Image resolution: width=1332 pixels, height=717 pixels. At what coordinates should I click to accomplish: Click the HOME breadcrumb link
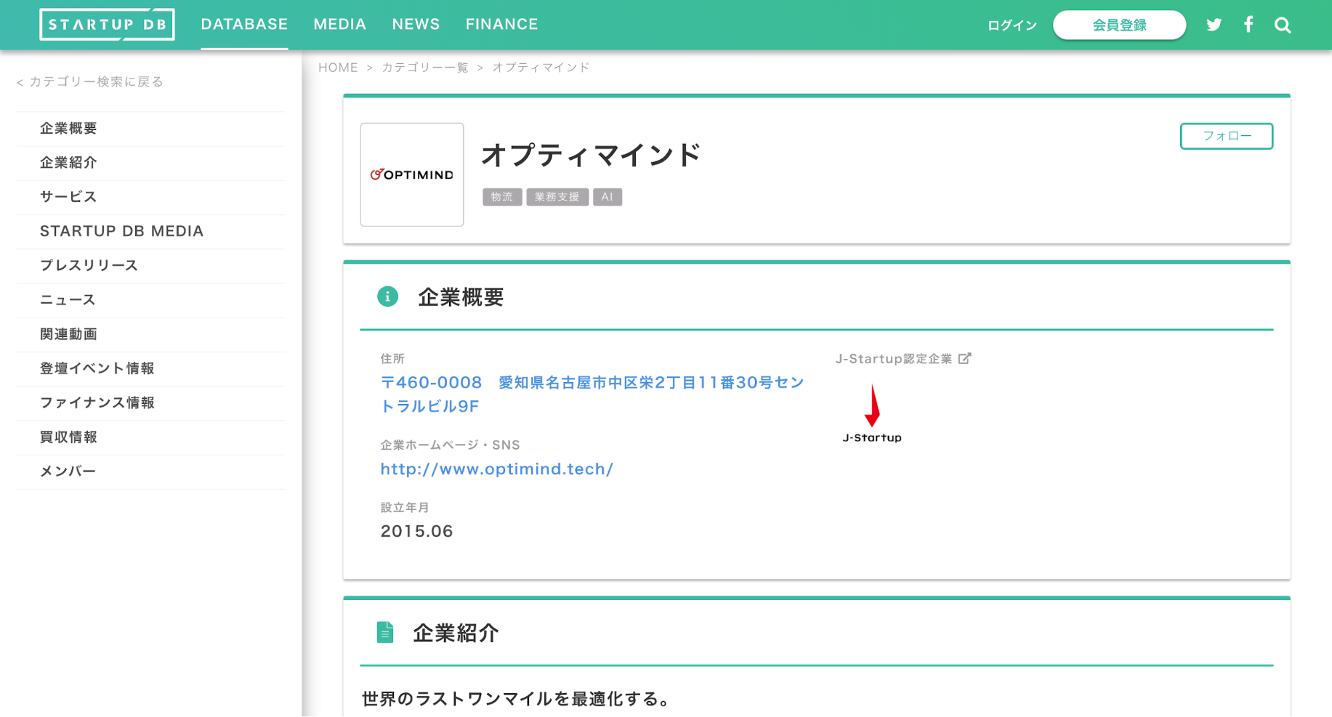338,67
